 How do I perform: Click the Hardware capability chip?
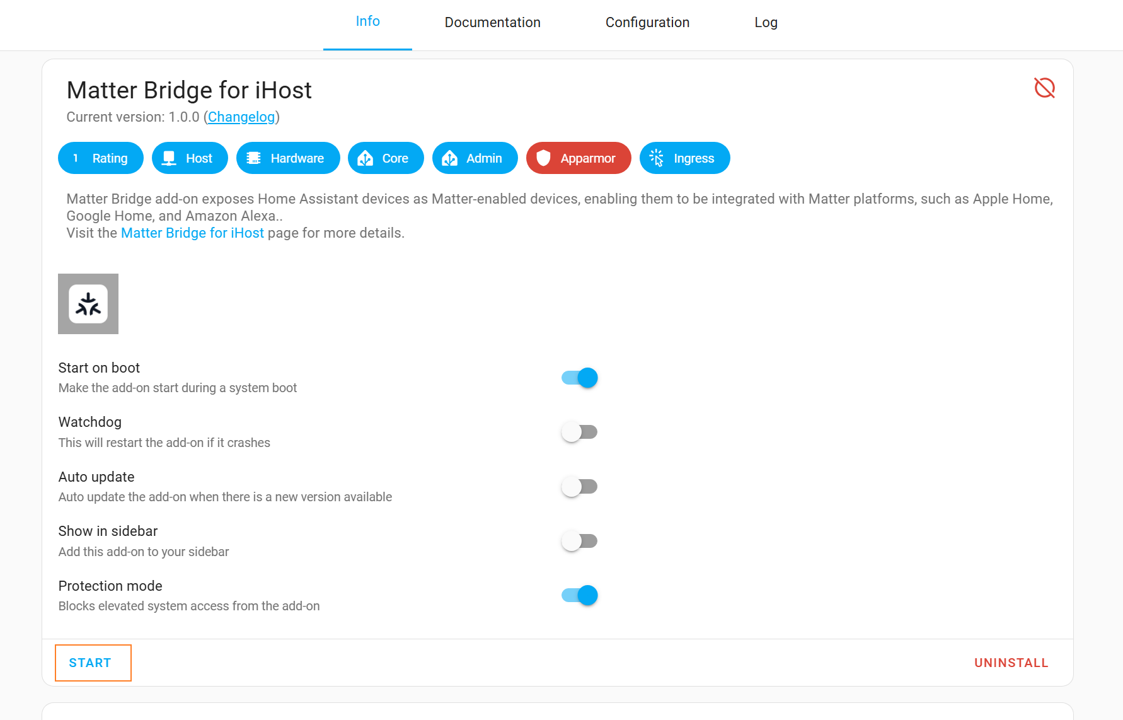(x=288, y=158)
